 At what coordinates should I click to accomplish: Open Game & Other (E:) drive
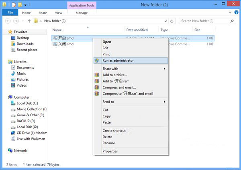pyautogui.click(x=31, y=115)
